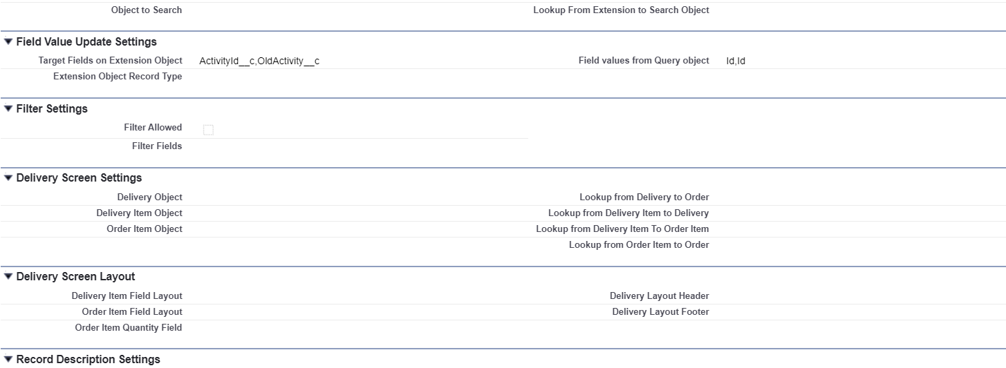Click Lookup from Delivery to Order label
This screenshot has height=368, width=1006.
click(x=644, y=197)
